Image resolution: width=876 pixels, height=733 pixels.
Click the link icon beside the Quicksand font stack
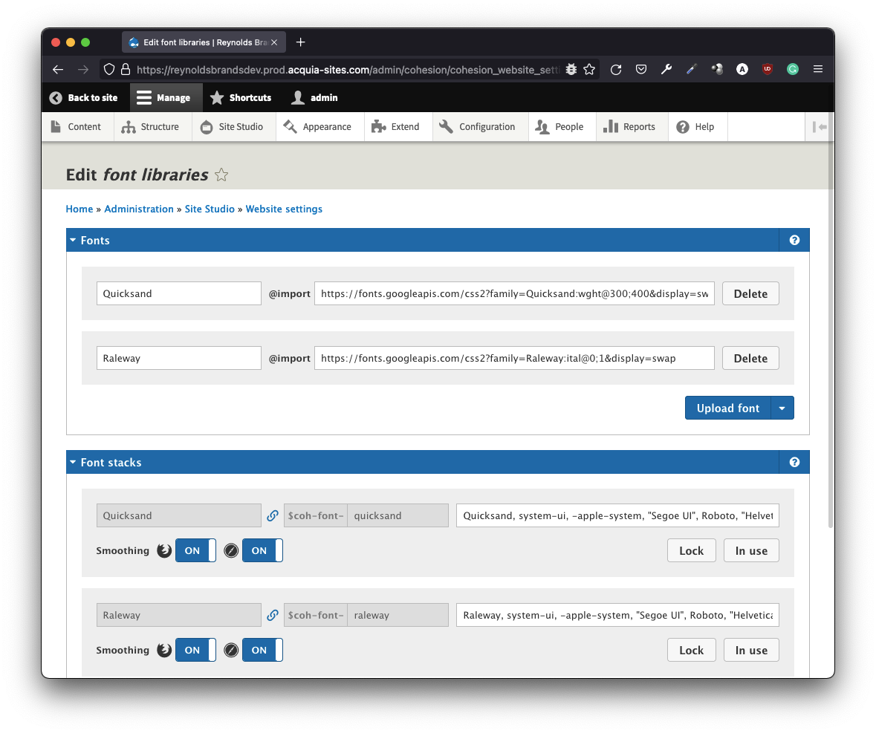(x=273, y=515)
